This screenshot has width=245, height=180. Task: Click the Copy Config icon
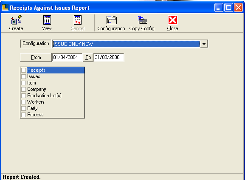click(x=142, y=20)
